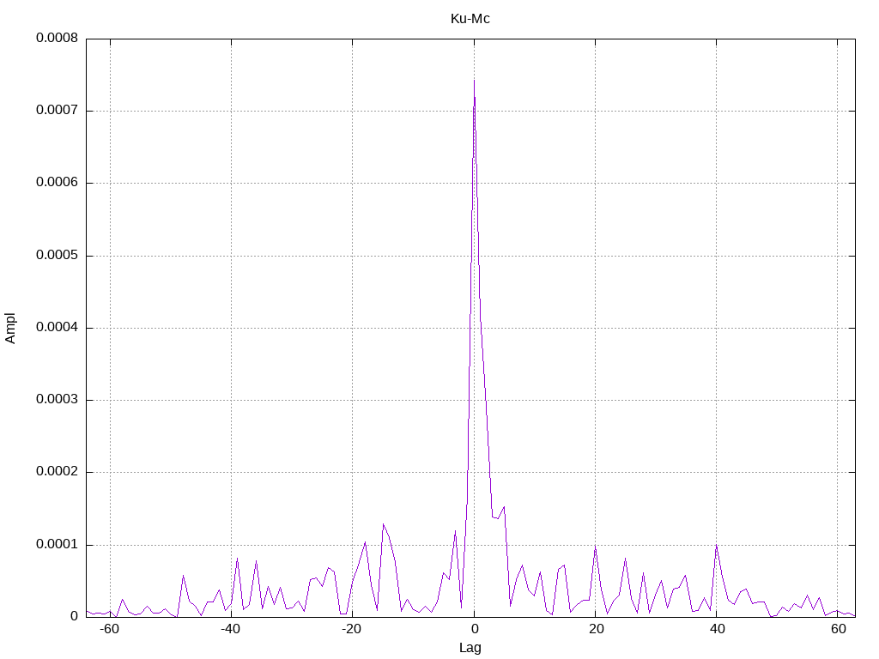Screen dimensions: 879x659
Task: Click the 60 x-axis tick label
Action: (x=838, y=629)
